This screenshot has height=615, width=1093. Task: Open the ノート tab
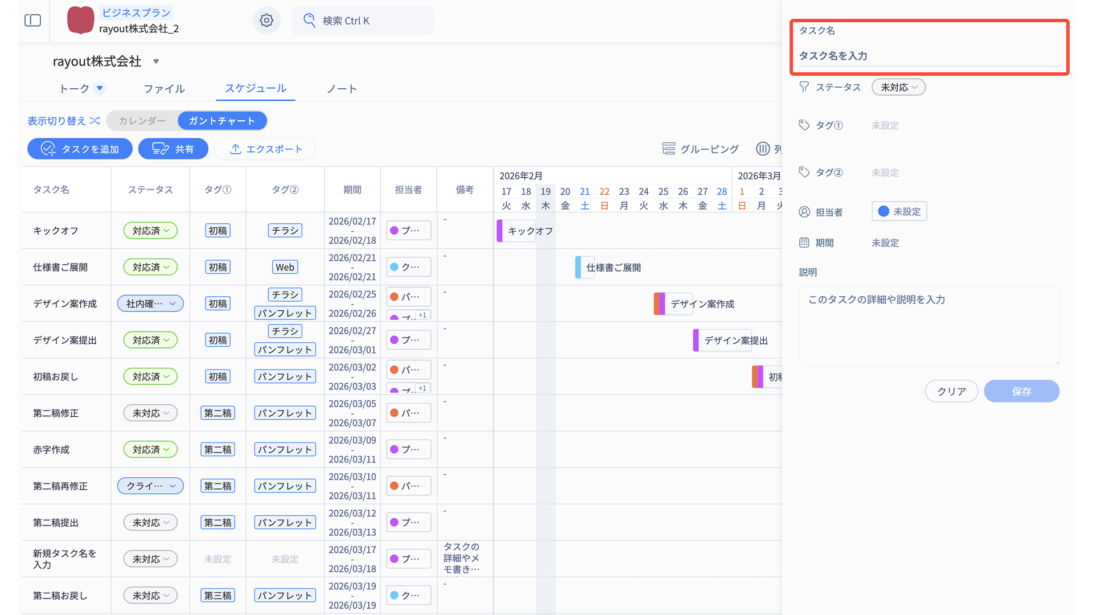(x=342, y=89)
